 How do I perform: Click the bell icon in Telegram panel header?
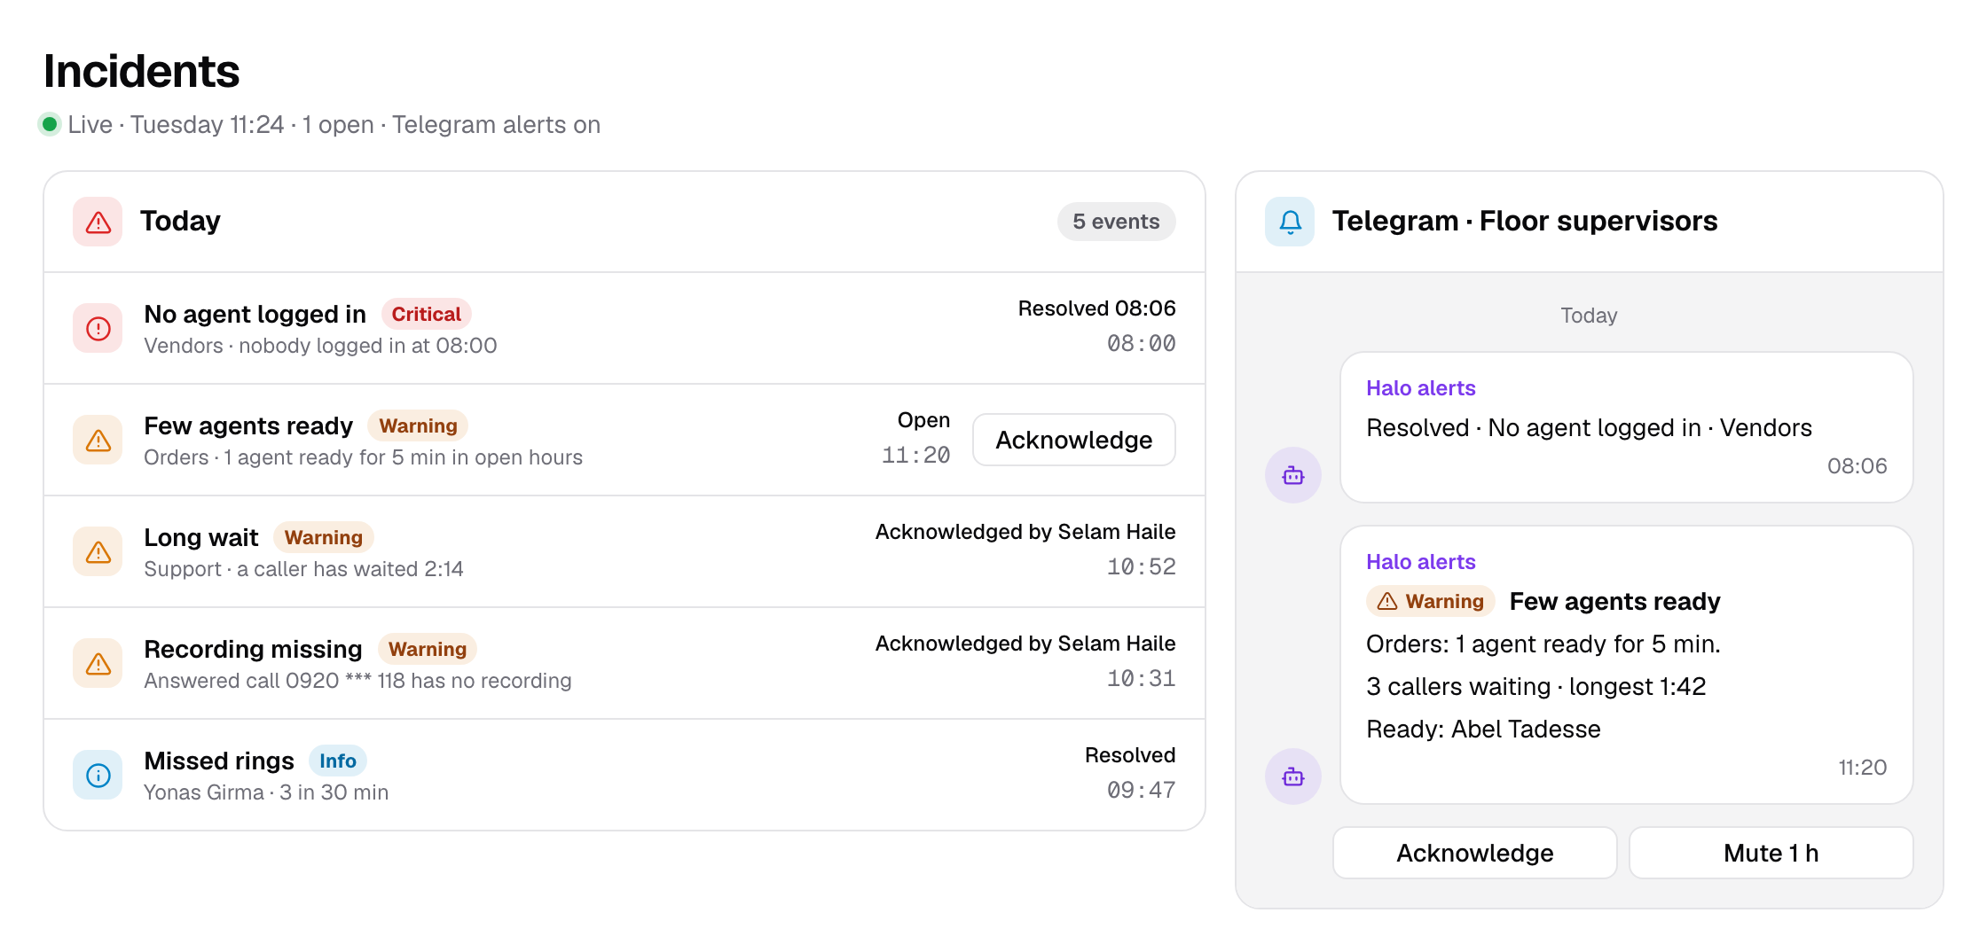[1290, 222]
